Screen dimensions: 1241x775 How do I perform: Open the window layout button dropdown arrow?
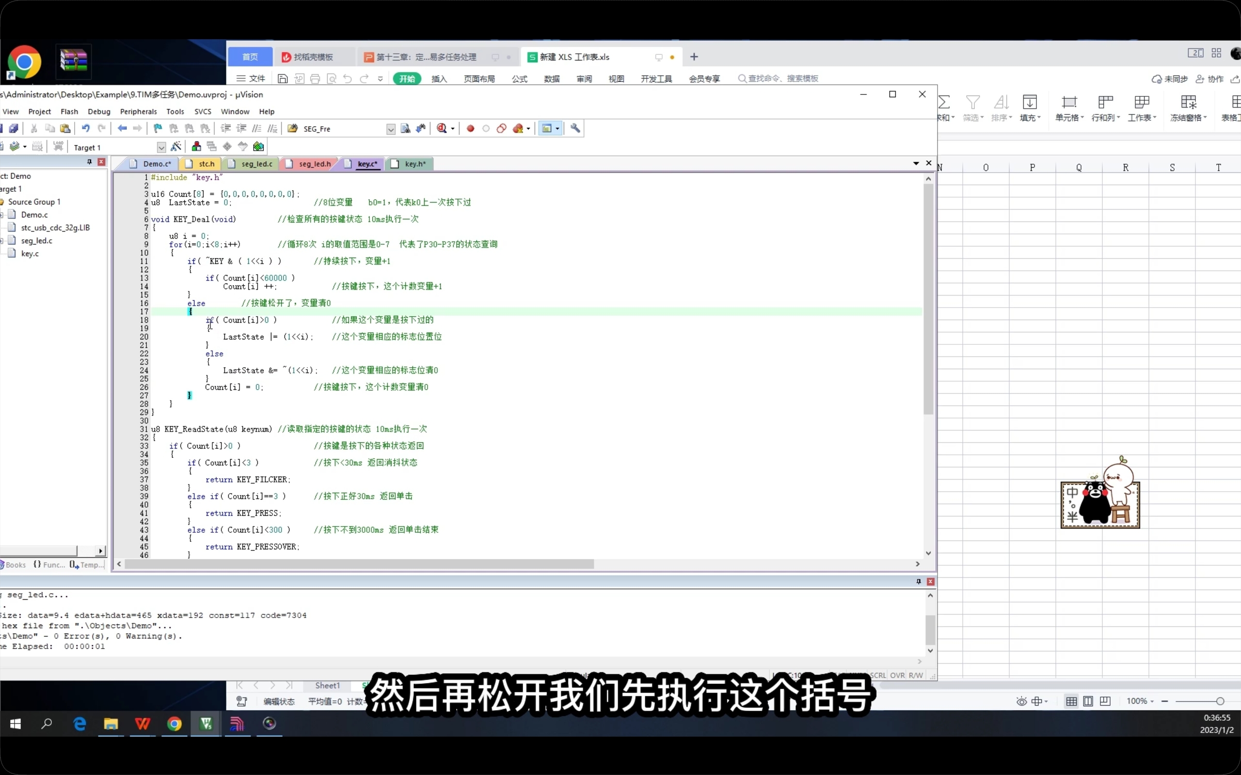coord(557,129)
